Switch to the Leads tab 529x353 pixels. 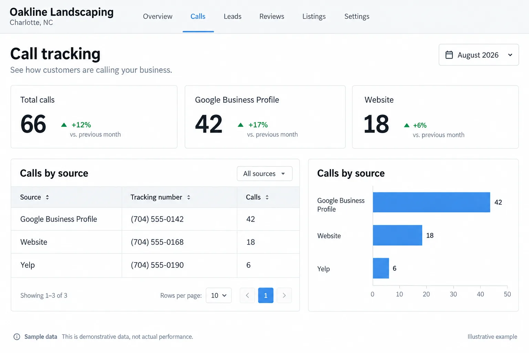click(232, 17)
